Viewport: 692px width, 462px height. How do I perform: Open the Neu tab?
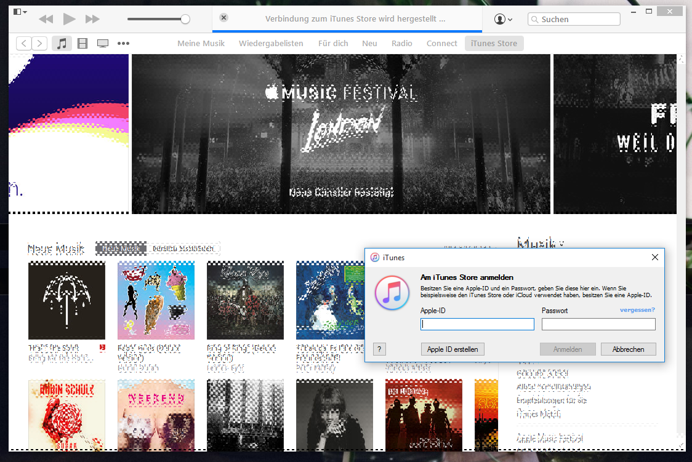[x=369, y=43]
